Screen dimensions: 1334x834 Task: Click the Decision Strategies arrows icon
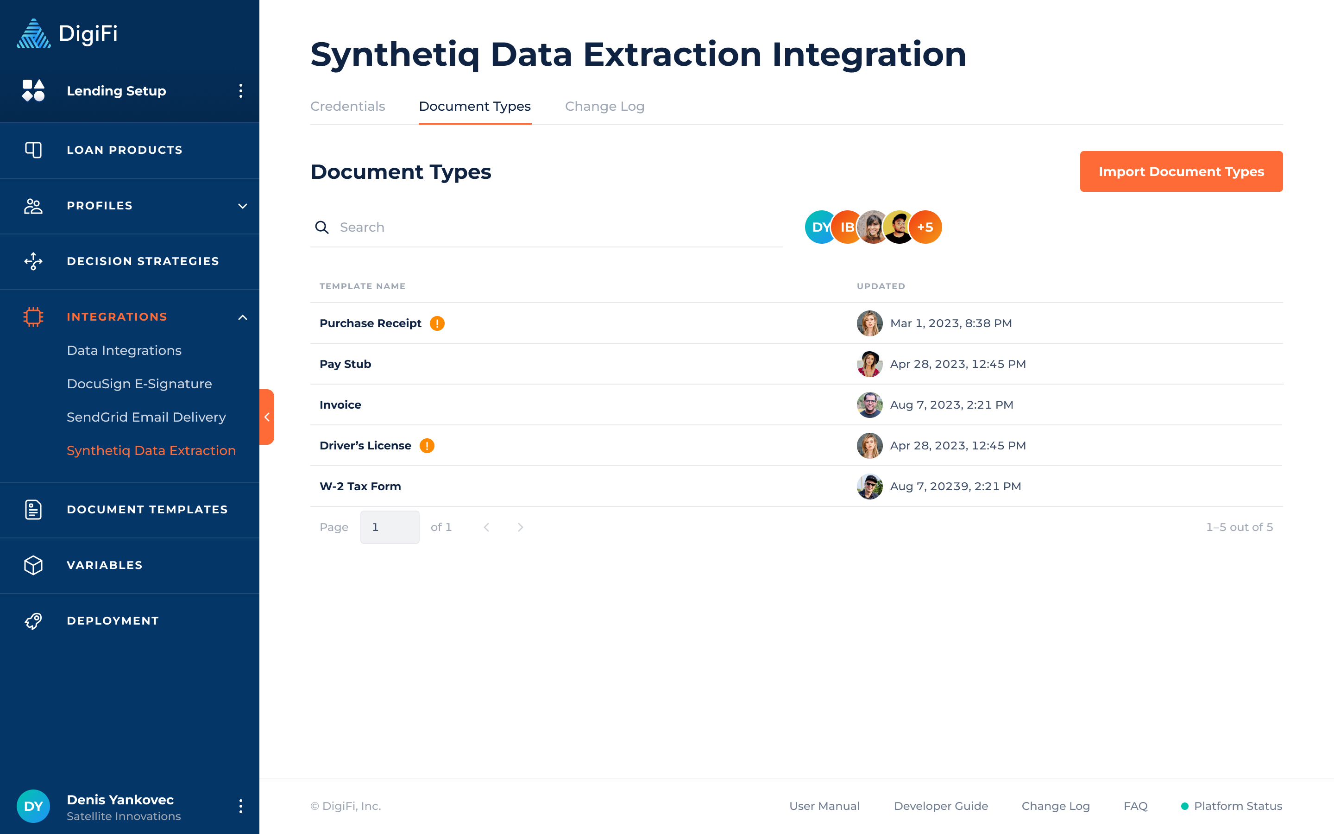pyautogui.click(x=33, y=261)
